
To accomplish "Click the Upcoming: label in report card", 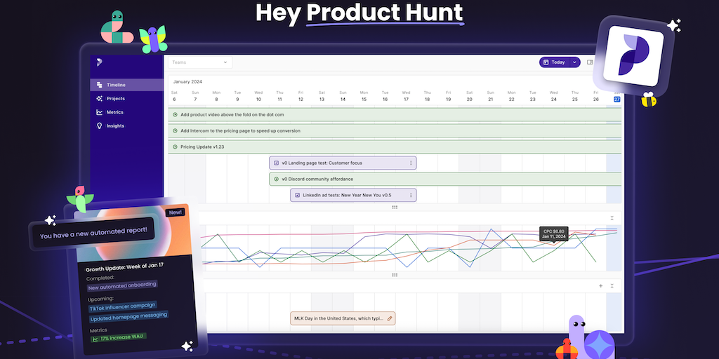I will 100,299.
